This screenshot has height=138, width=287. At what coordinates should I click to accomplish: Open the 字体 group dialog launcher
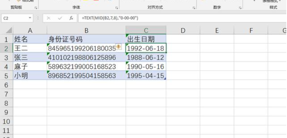coord(116,8)
